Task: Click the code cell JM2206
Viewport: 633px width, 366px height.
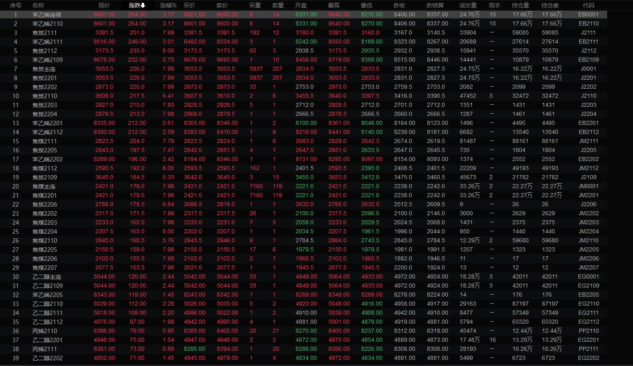Action: click(x=589, y=258)
